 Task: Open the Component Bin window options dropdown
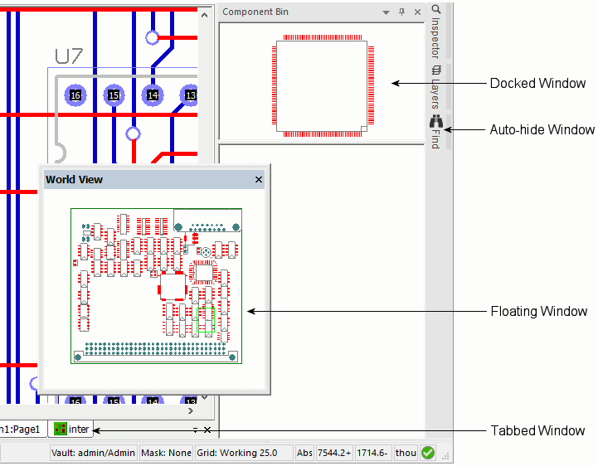386,12
